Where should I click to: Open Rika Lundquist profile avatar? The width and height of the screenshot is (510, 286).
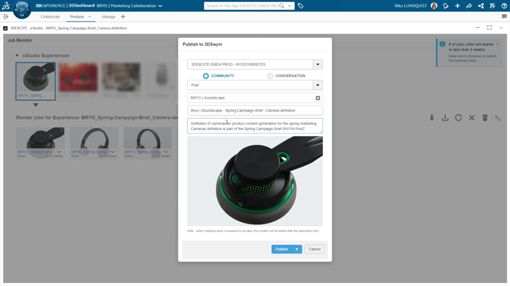pos(434,6)
